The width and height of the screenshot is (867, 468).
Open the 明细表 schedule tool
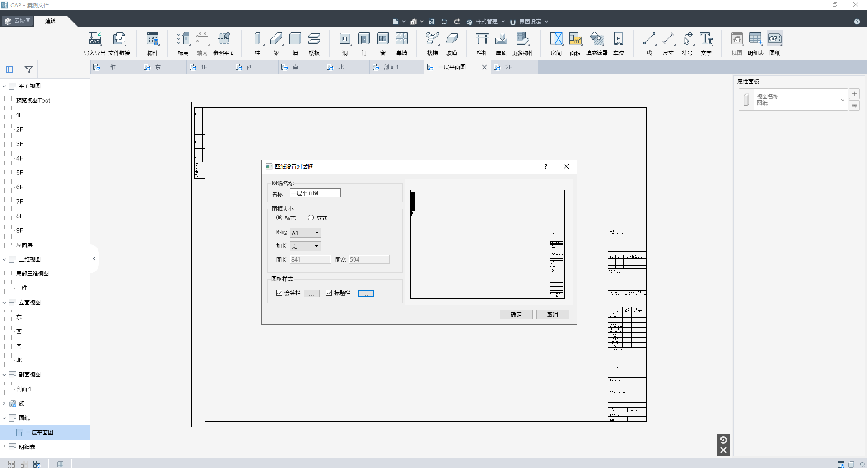click(756, 44)
